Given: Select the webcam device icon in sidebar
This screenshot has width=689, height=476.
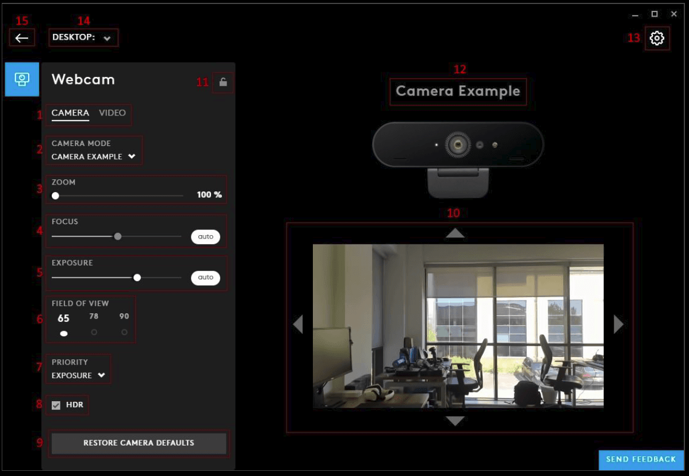Looking at the screenshot, I should [22, 79].
